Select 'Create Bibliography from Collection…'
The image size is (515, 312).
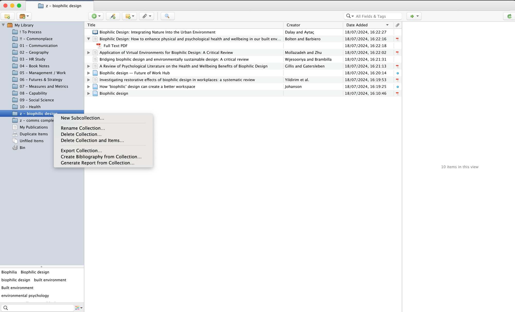pyautogui.click(x=101, y=157)
